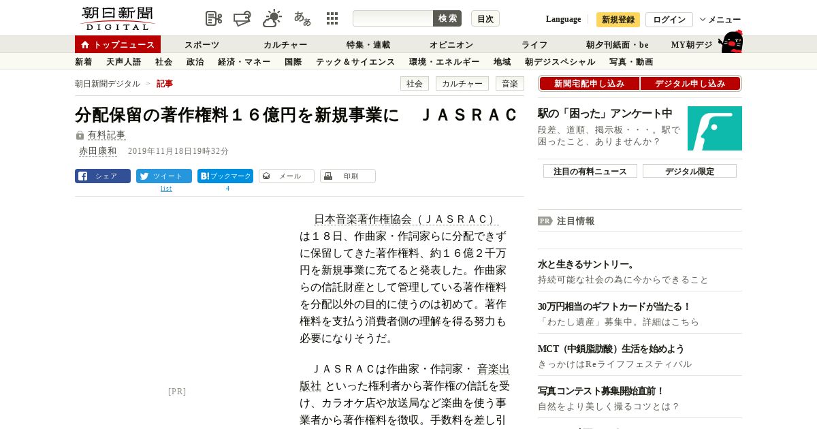Screen dimensions: 817x429
Task: Click the teal survey thumbnail image
Action: click(x=715, y=128)
